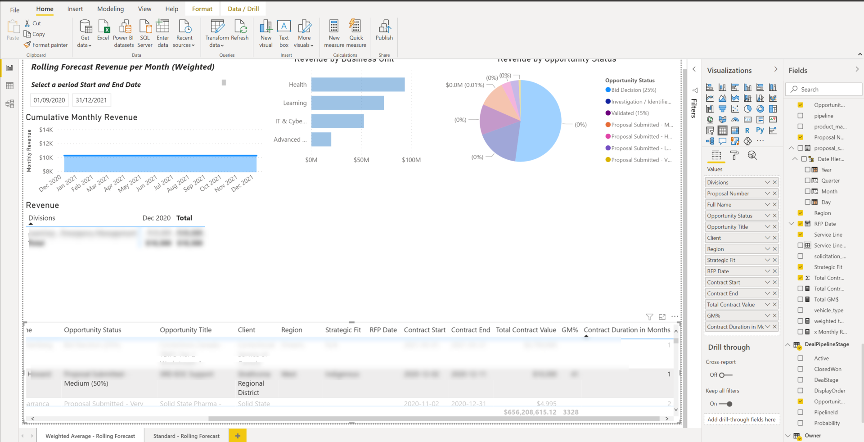The image size is (864, 442).
Task: Open the Modeling ribbon tab
Action: point(110,9)
